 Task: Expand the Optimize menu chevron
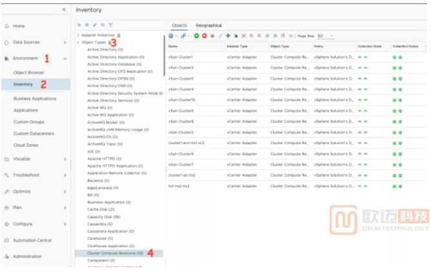(65, 192)
